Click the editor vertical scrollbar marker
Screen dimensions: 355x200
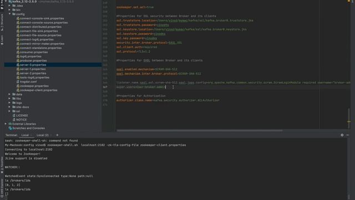point(349,122)
